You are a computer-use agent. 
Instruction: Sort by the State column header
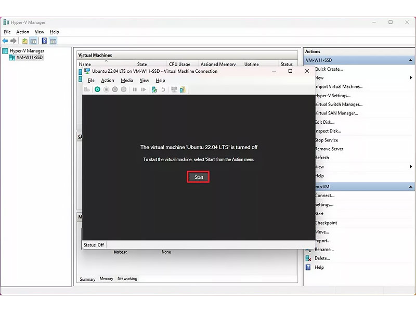(x=142, y=64)
